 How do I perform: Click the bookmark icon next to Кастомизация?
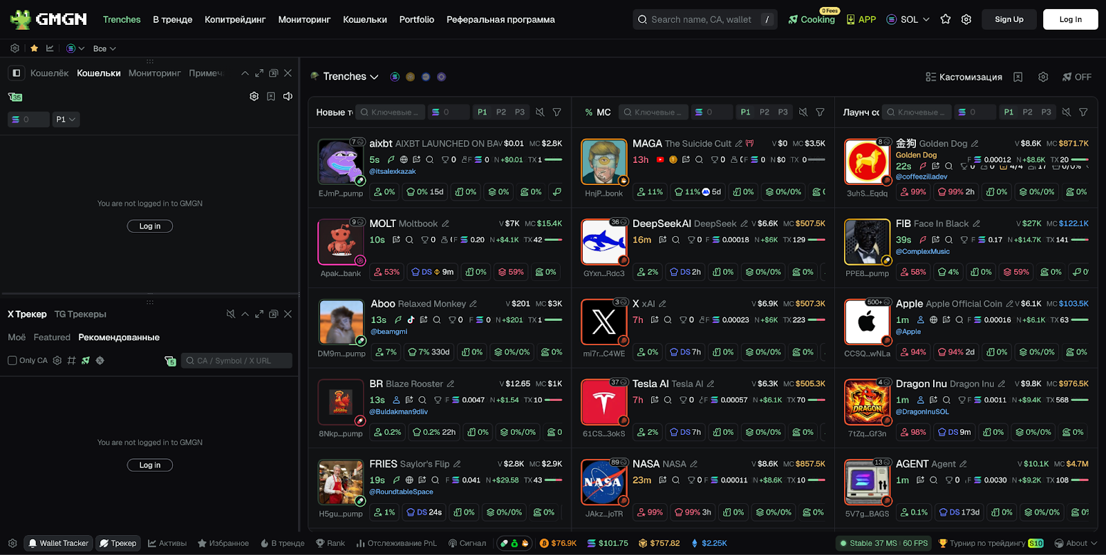pos(1018,77)
